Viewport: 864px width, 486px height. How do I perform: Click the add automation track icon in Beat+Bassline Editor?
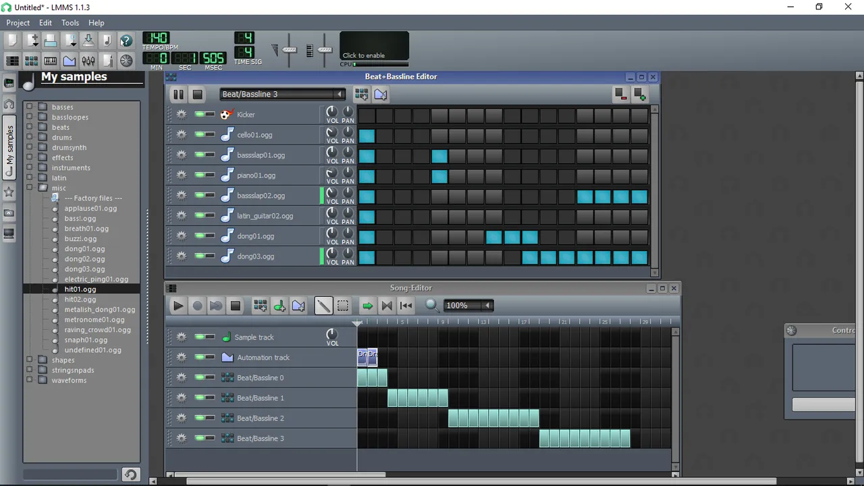click(x=380, y=94)
